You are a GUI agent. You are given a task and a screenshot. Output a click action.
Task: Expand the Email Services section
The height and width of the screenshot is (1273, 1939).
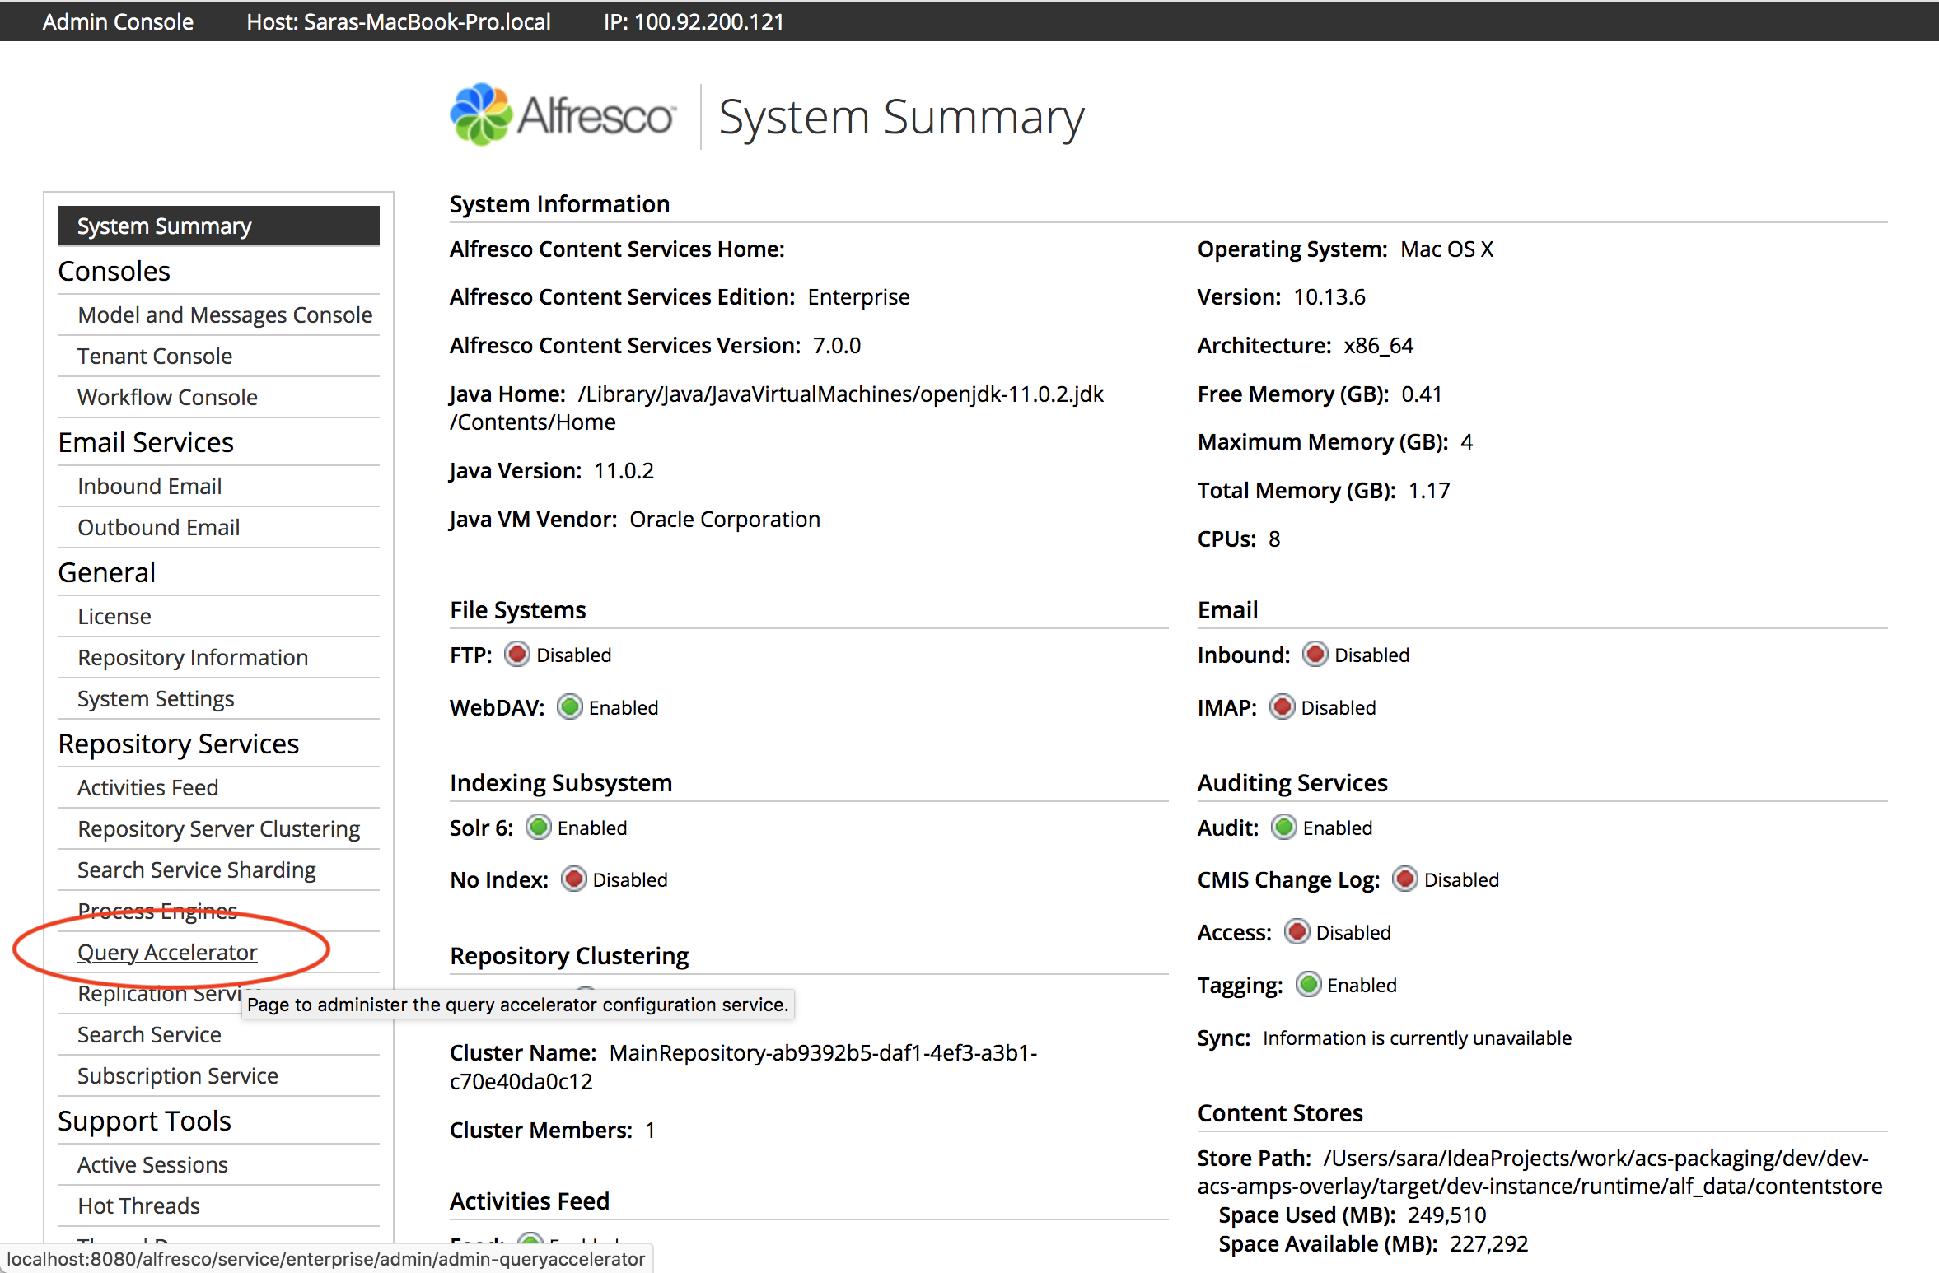click(x=145, y=442)
